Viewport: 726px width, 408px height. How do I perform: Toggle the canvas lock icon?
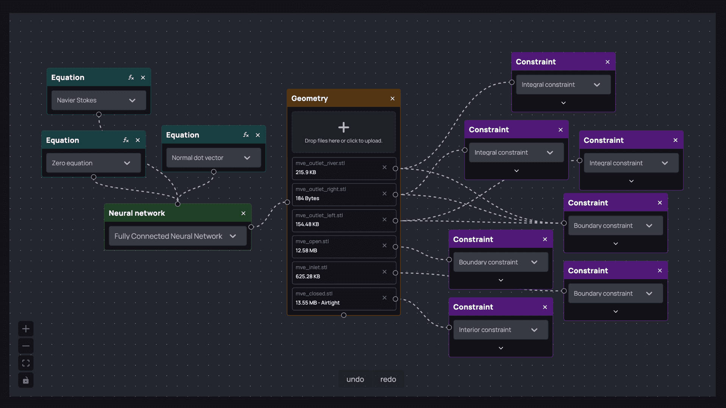coord(26,380)
